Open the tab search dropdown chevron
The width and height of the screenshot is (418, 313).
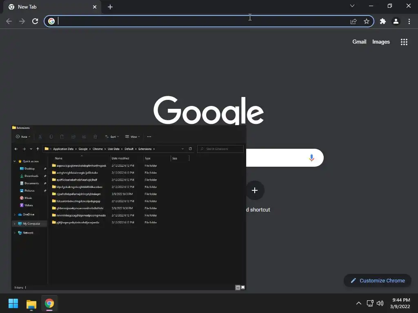[x=352, y=6]
